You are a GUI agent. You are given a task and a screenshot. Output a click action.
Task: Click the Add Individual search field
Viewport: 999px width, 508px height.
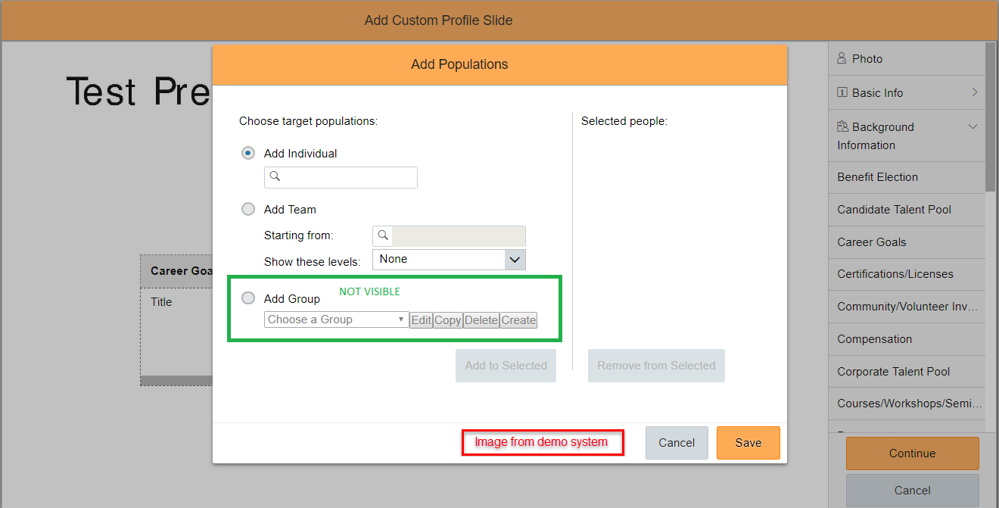(x=341, y=177)
